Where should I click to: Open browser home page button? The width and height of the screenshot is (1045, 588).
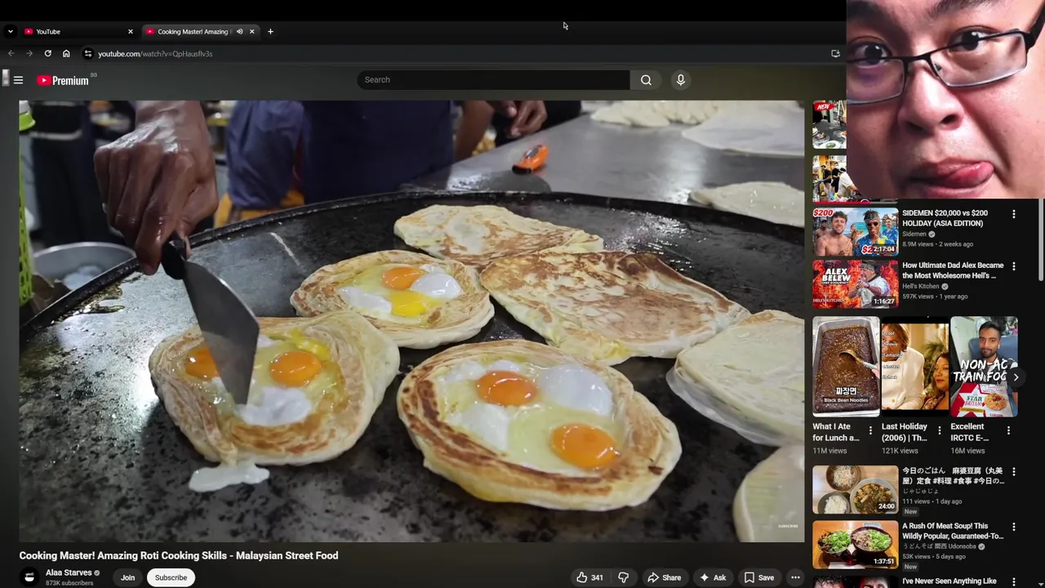[x=66, y=54]
